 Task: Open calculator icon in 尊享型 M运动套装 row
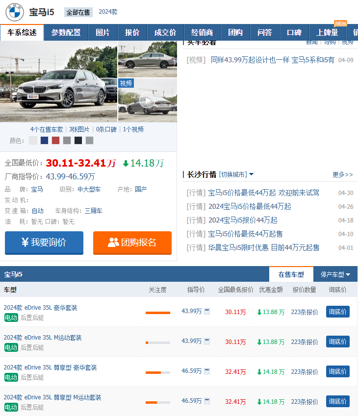[x=207, y=401]
